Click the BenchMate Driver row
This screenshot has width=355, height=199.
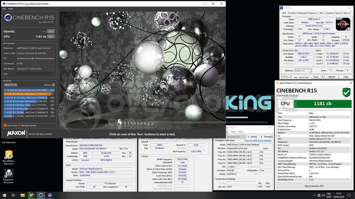tap(314, 179)
